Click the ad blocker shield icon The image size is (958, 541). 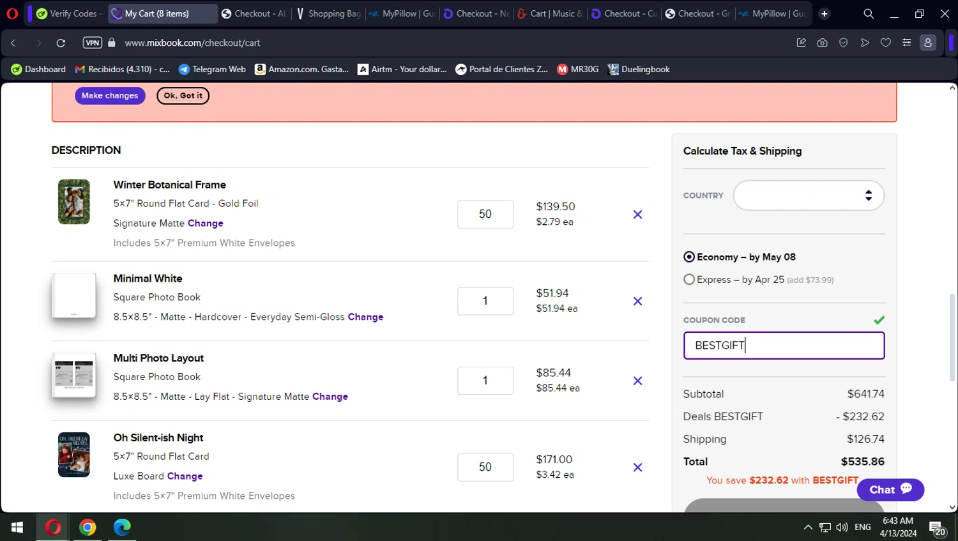click(x=844, y=43)
